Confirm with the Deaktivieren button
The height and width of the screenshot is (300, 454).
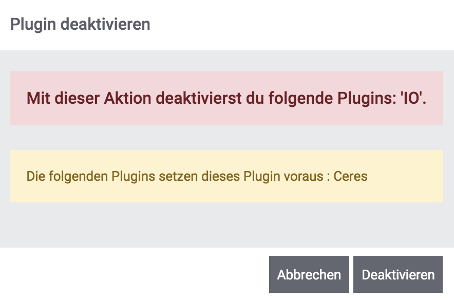[398, 275]
